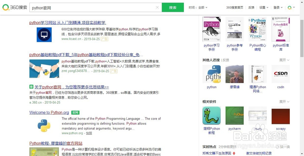Open the Python核心编程 text link
Image resolution: width=304 pixels, height=156 pixels.
(x=258, y=47)
